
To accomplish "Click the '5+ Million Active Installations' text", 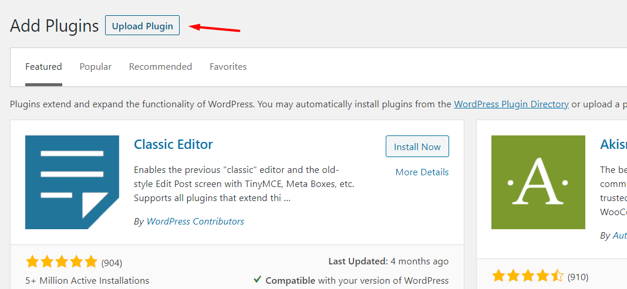I will [x=87, y=281].
